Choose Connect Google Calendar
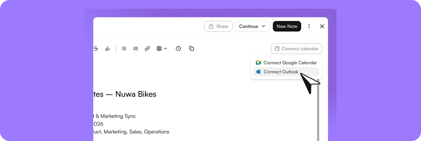The height and width of the screenshot is (141, 421). tap(286, 63)
